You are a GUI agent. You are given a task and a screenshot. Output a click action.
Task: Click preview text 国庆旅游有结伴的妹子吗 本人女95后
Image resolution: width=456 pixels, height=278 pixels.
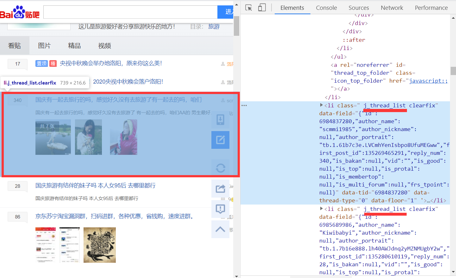point(87,199)
